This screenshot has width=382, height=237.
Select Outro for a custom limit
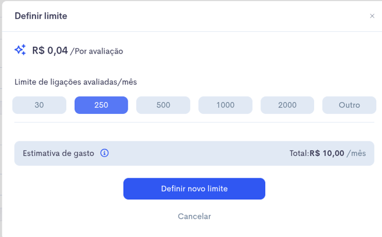tap(349, 105)
